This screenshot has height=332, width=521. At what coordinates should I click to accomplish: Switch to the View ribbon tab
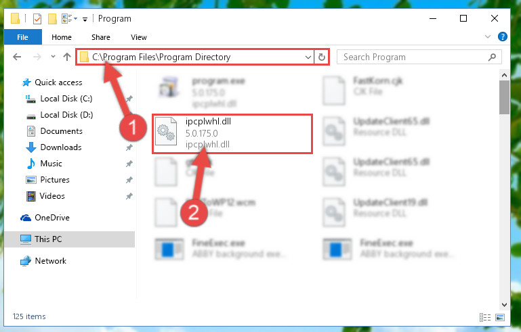pos(139,37)
